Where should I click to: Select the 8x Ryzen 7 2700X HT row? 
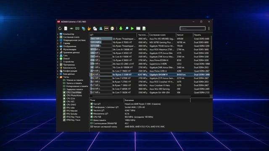150,82
